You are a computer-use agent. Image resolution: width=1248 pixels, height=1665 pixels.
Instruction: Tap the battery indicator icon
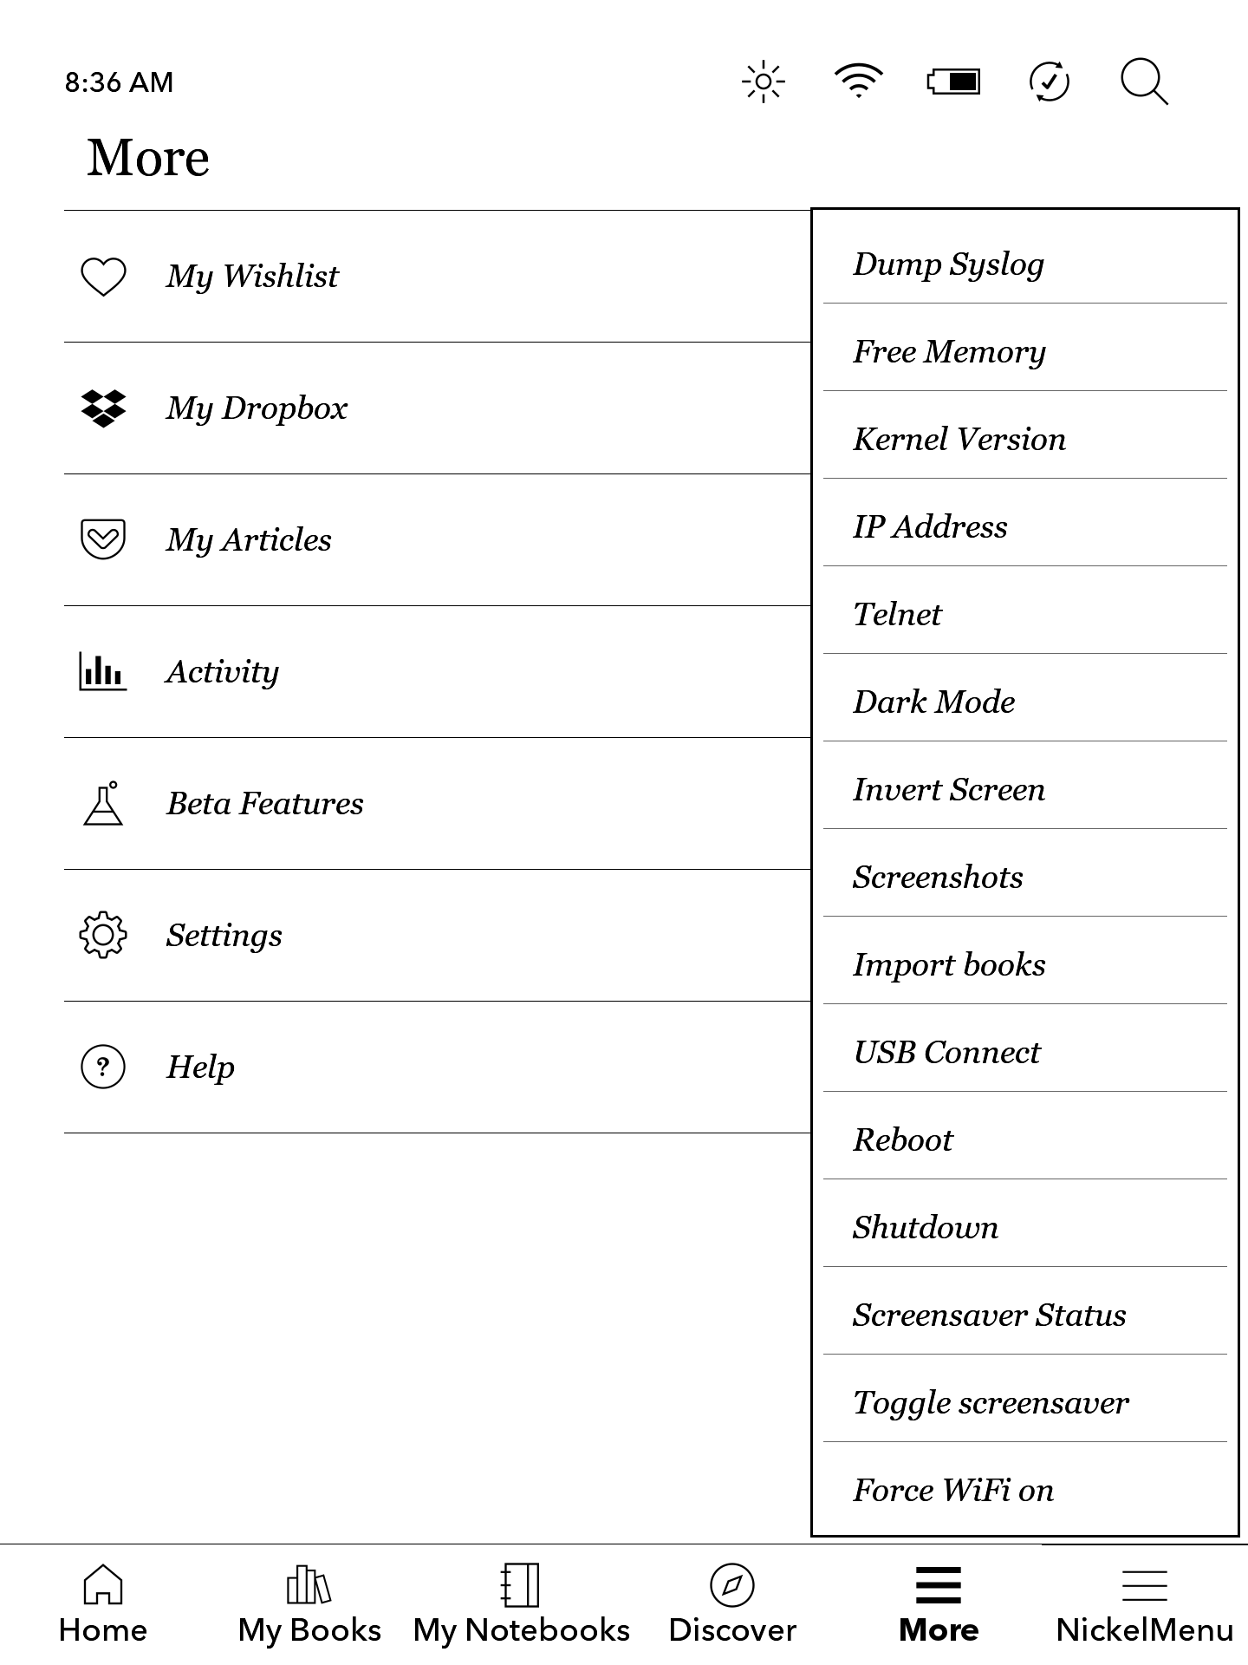tap(953, 82)
